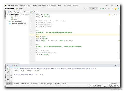
Task: Click the wrench icon in Run panel
Action: pos(8,72)
